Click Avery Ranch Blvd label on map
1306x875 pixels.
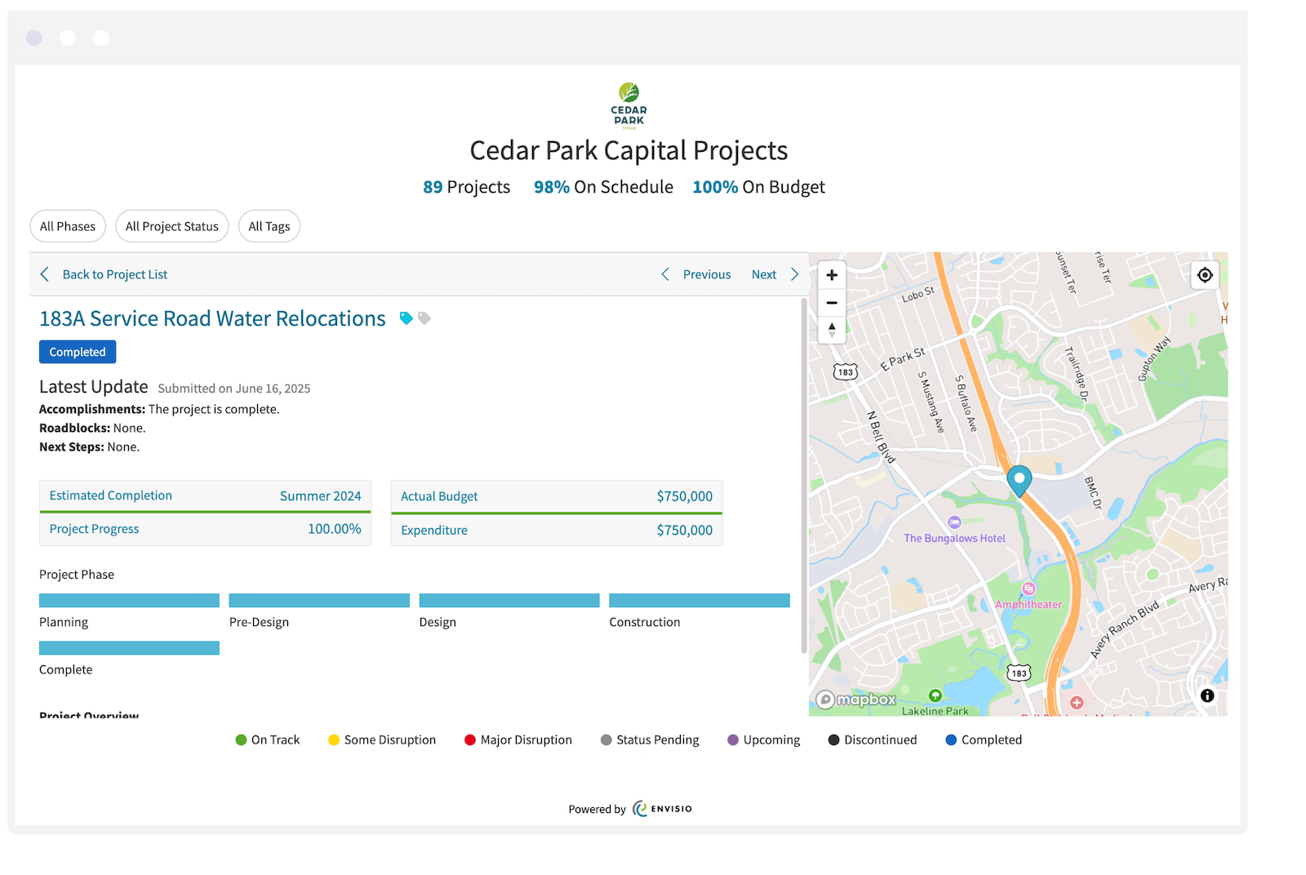pyautogui.click(x=1125, y=629)
